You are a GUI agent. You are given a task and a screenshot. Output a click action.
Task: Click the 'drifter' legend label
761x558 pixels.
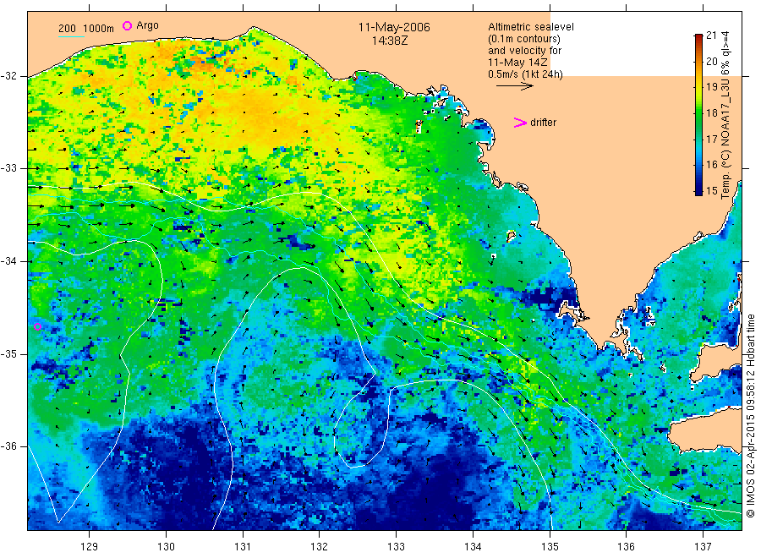tap(543, 123)
